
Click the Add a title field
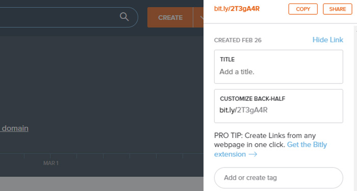(278, 67)
